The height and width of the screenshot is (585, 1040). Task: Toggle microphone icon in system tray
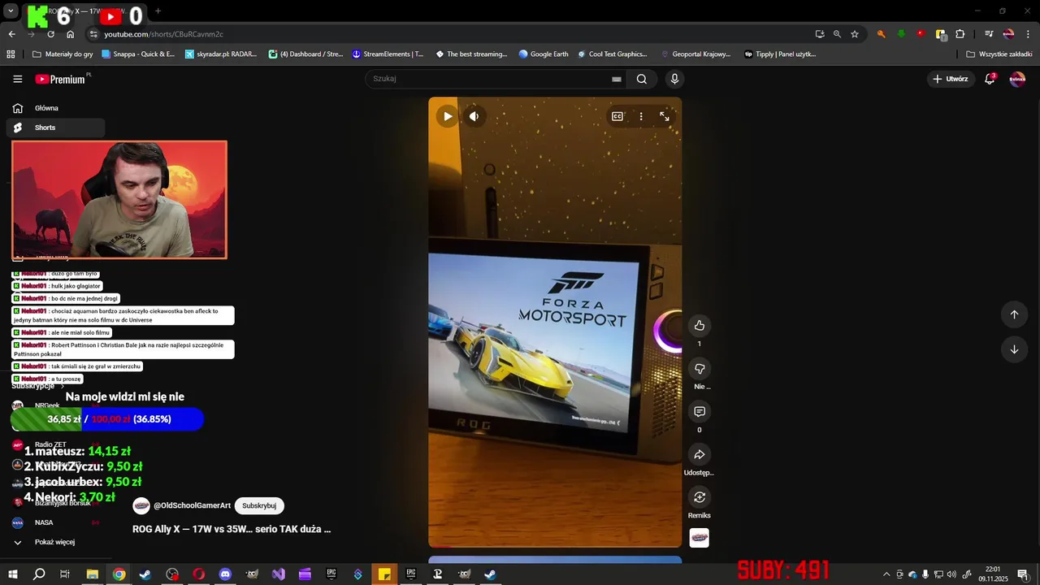pyautogui.click(x=925, y=574)
